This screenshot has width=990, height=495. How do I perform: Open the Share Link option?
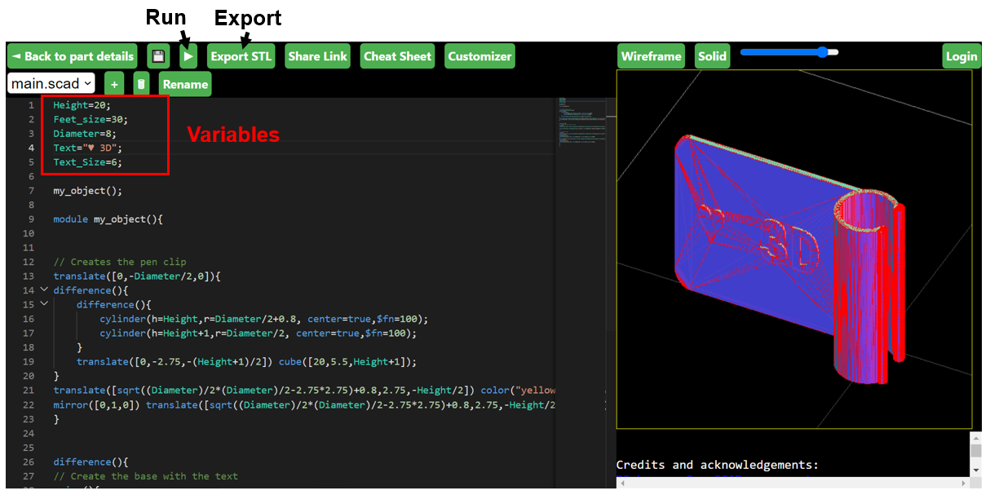tap(317, 56)
